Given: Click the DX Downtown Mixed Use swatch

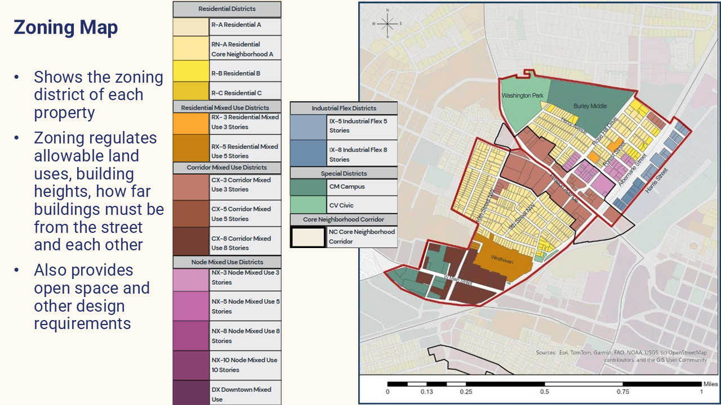Looking at the screenshot, I should tap(191, 393).
